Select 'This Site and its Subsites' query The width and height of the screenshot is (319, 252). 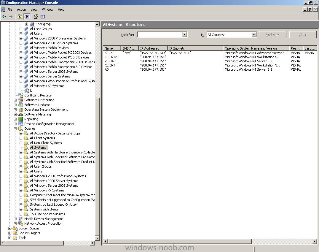(47, 214)
